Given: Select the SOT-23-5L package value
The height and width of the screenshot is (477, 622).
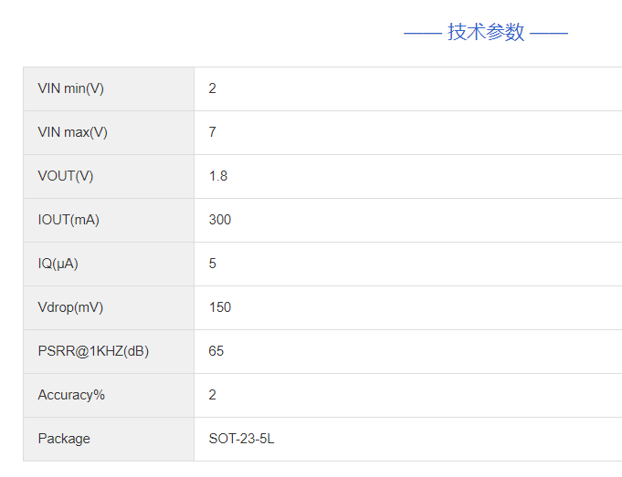Looking at the screenshot, I should tap(241, 439).
